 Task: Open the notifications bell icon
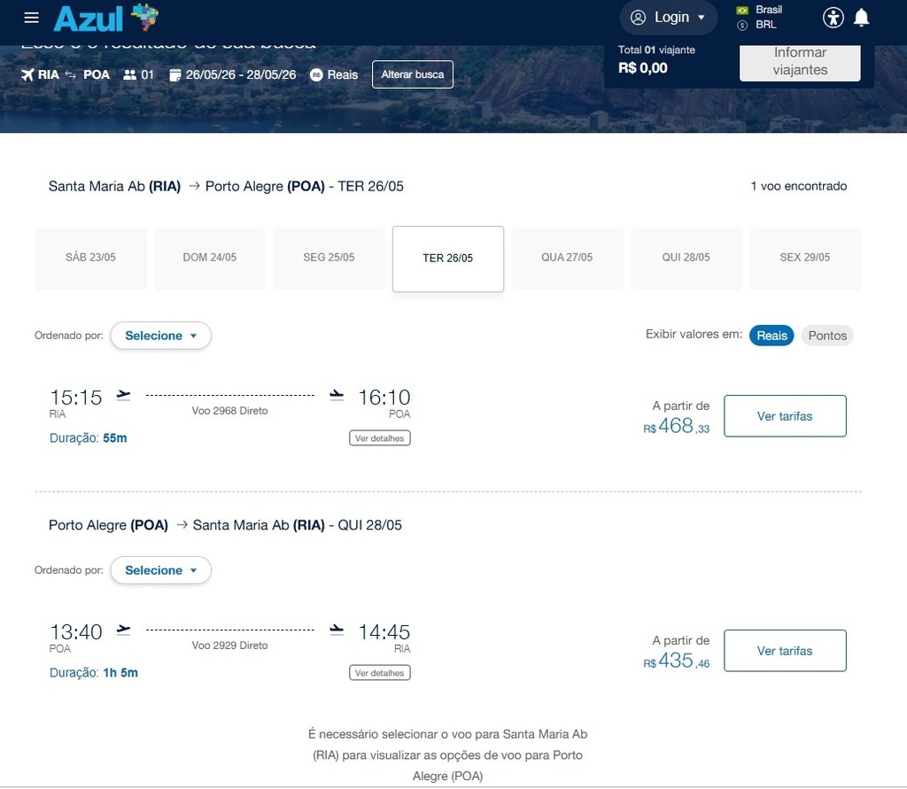pyautogui.click(x=861, y=18)
